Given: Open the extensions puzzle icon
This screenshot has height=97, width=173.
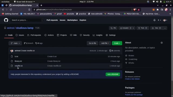Looking at the screenshot, I should 158,10.
